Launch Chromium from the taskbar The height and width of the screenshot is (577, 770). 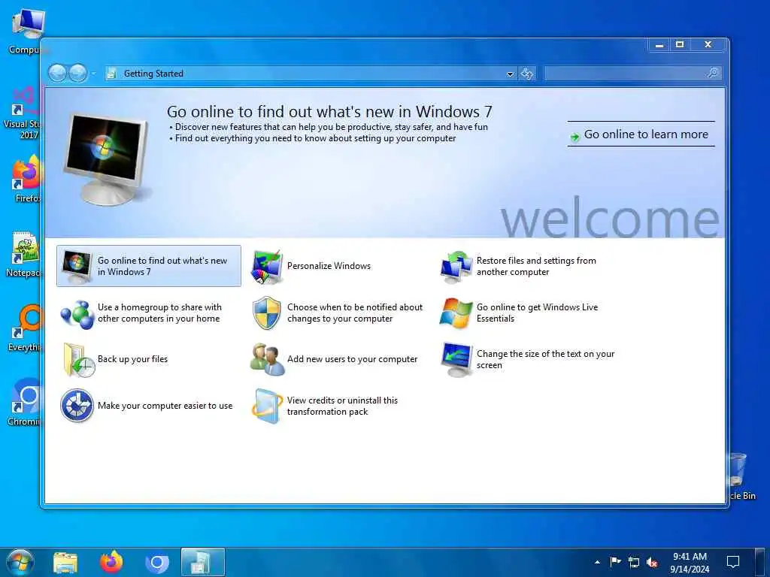pyautogui.click(x=157, y=562)
